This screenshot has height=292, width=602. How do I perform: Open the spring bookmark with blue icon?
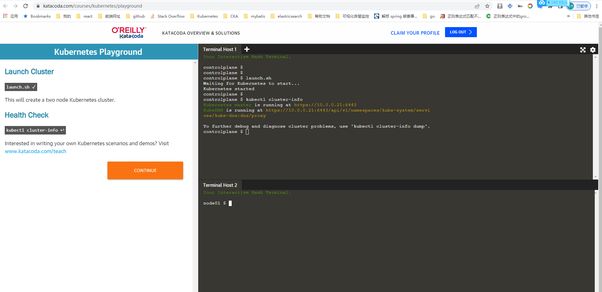click(396, 16)
